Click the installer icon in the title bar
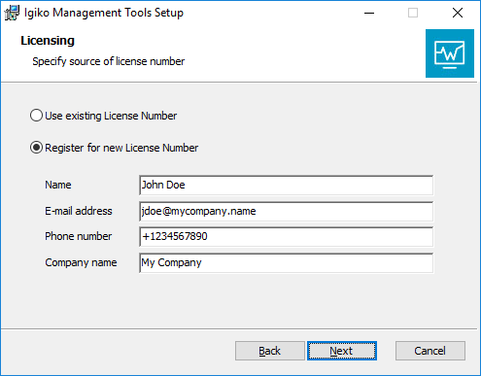This screenshot has height=376, width=481. [x=12, y=13]
